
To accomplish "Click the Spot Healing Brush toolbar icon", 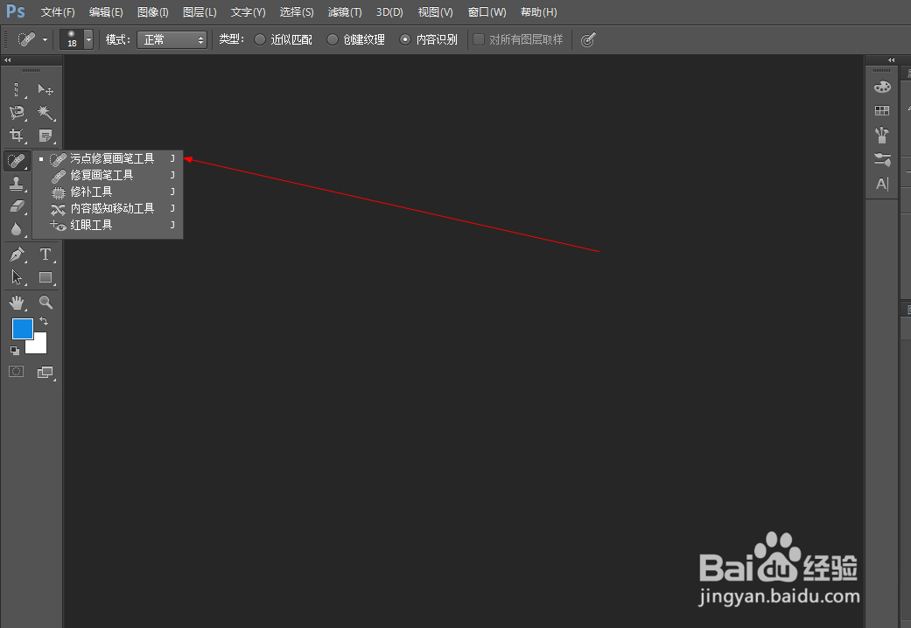I will click(17, 160).
